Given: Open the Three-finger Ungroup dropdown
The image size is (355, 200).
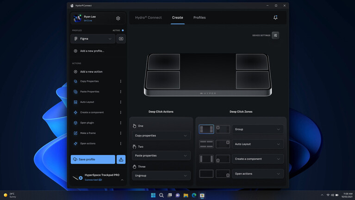Looking at the screenshot, I should (x=161, y=175).
